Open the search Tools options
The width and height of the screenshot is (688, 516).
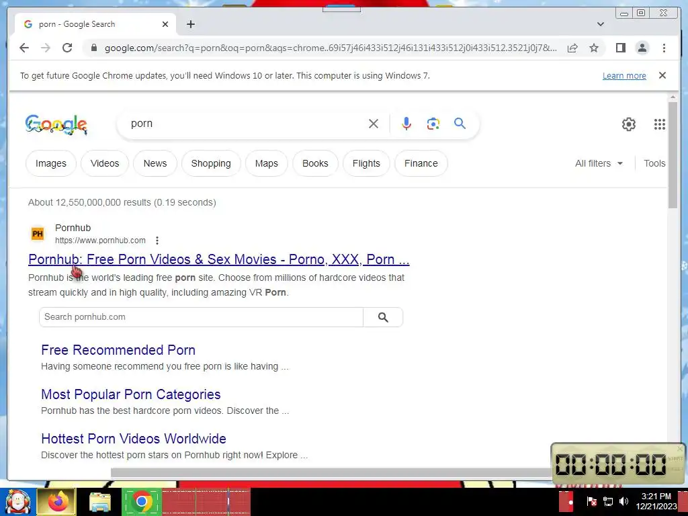654,163
